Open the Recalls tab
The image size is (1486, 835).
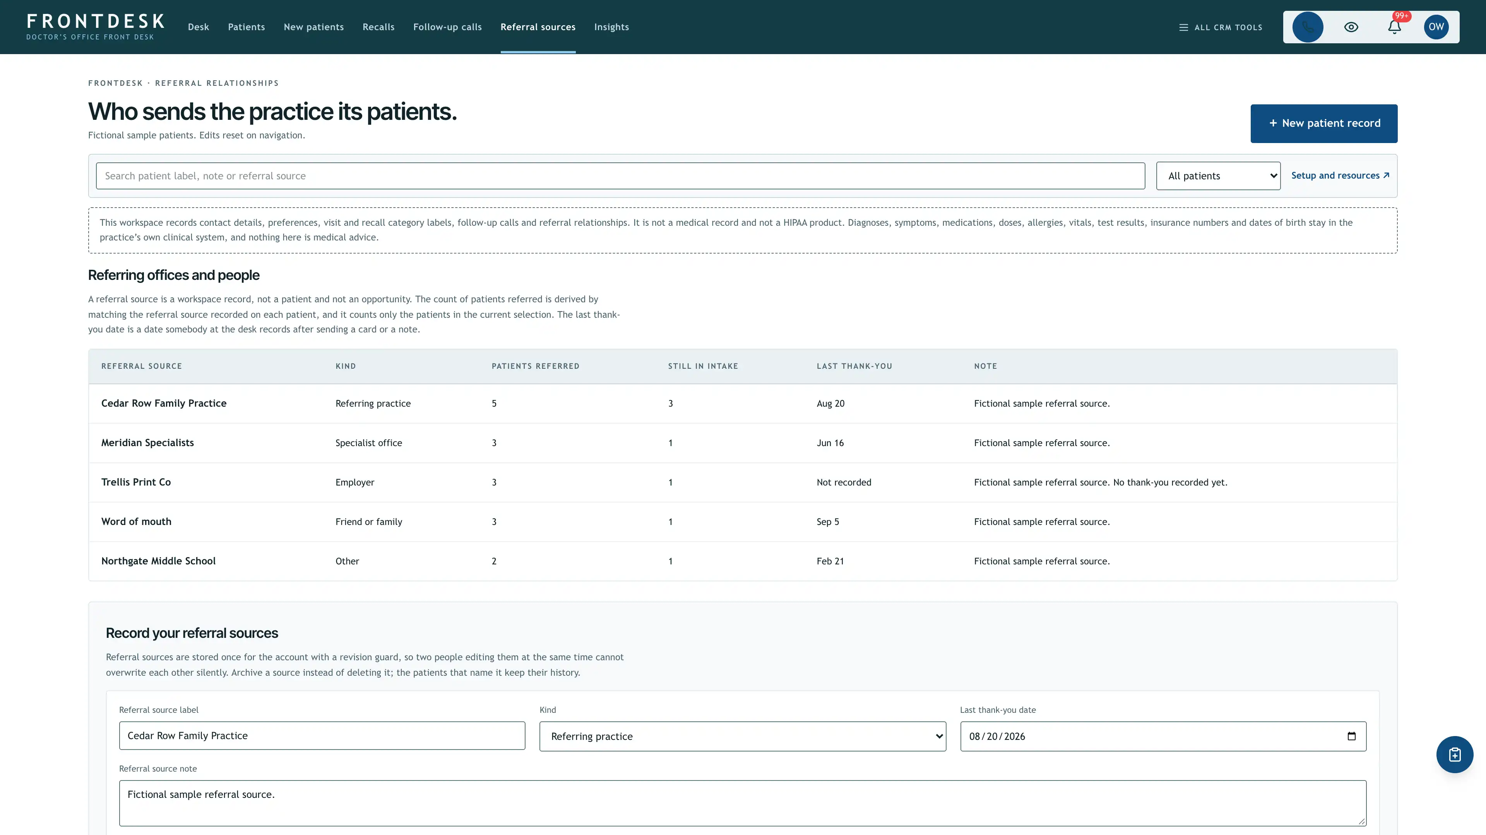coord(378,27)
